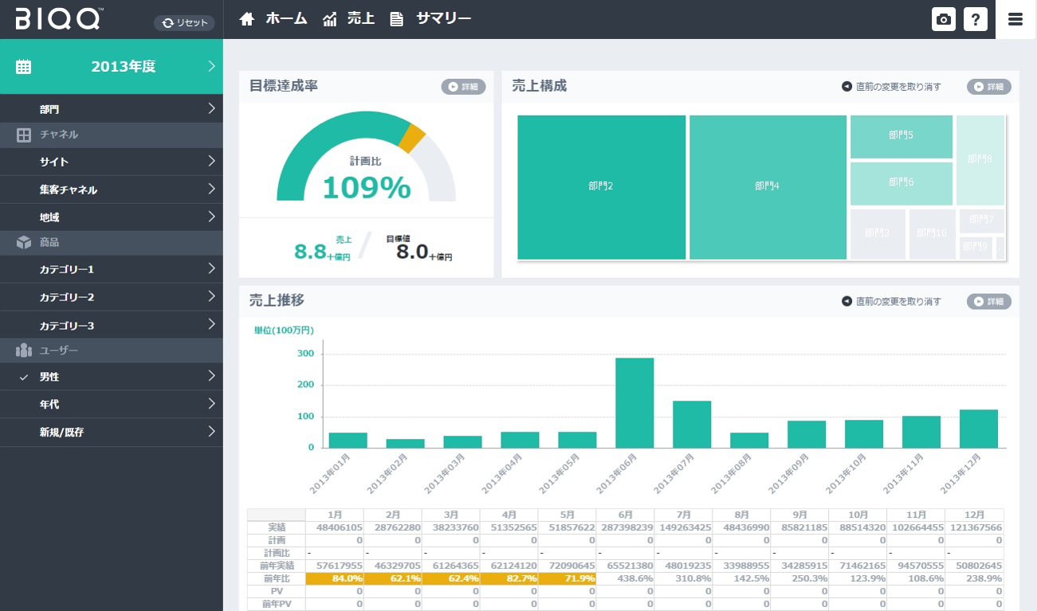Expand the 2013年度 period selector
Viewport: 1037px width, 611px height.
112,67
